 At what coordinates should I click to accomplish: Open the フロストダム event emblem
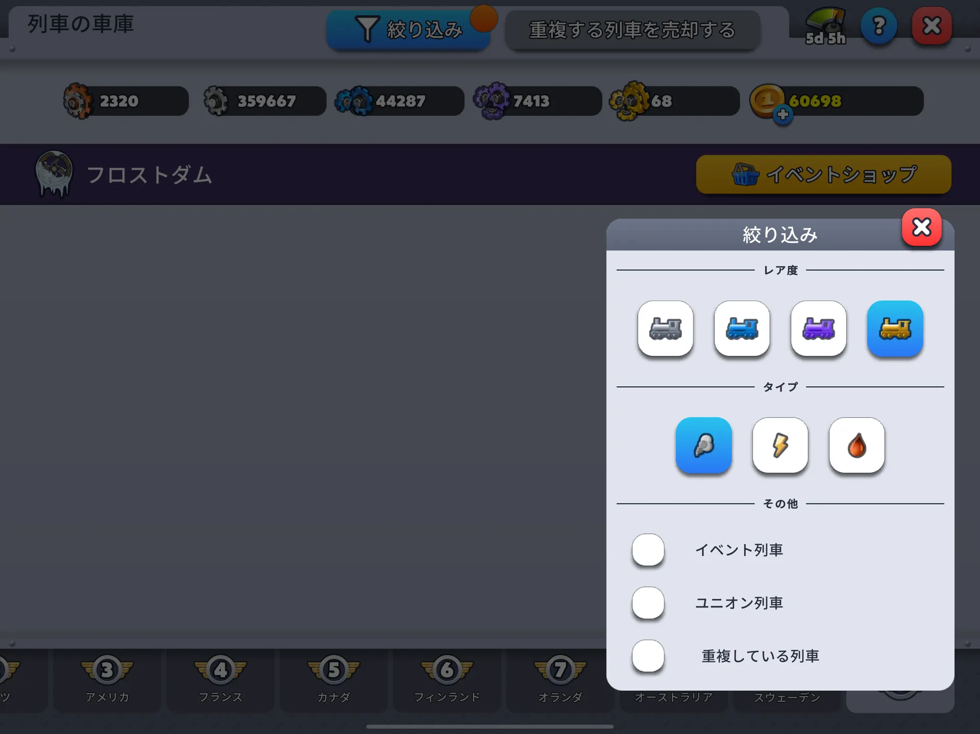54,174
